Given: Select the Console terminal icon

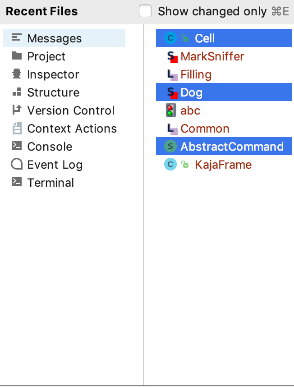Looking at the screenshot, I should click(14, 147).
